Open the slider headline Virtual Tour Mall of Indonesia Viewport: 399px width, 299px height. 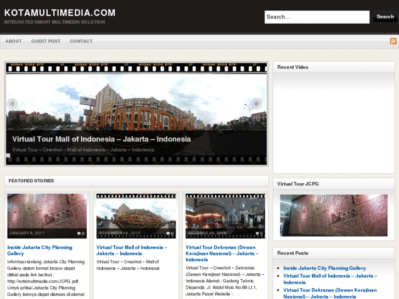pos(102,139)
